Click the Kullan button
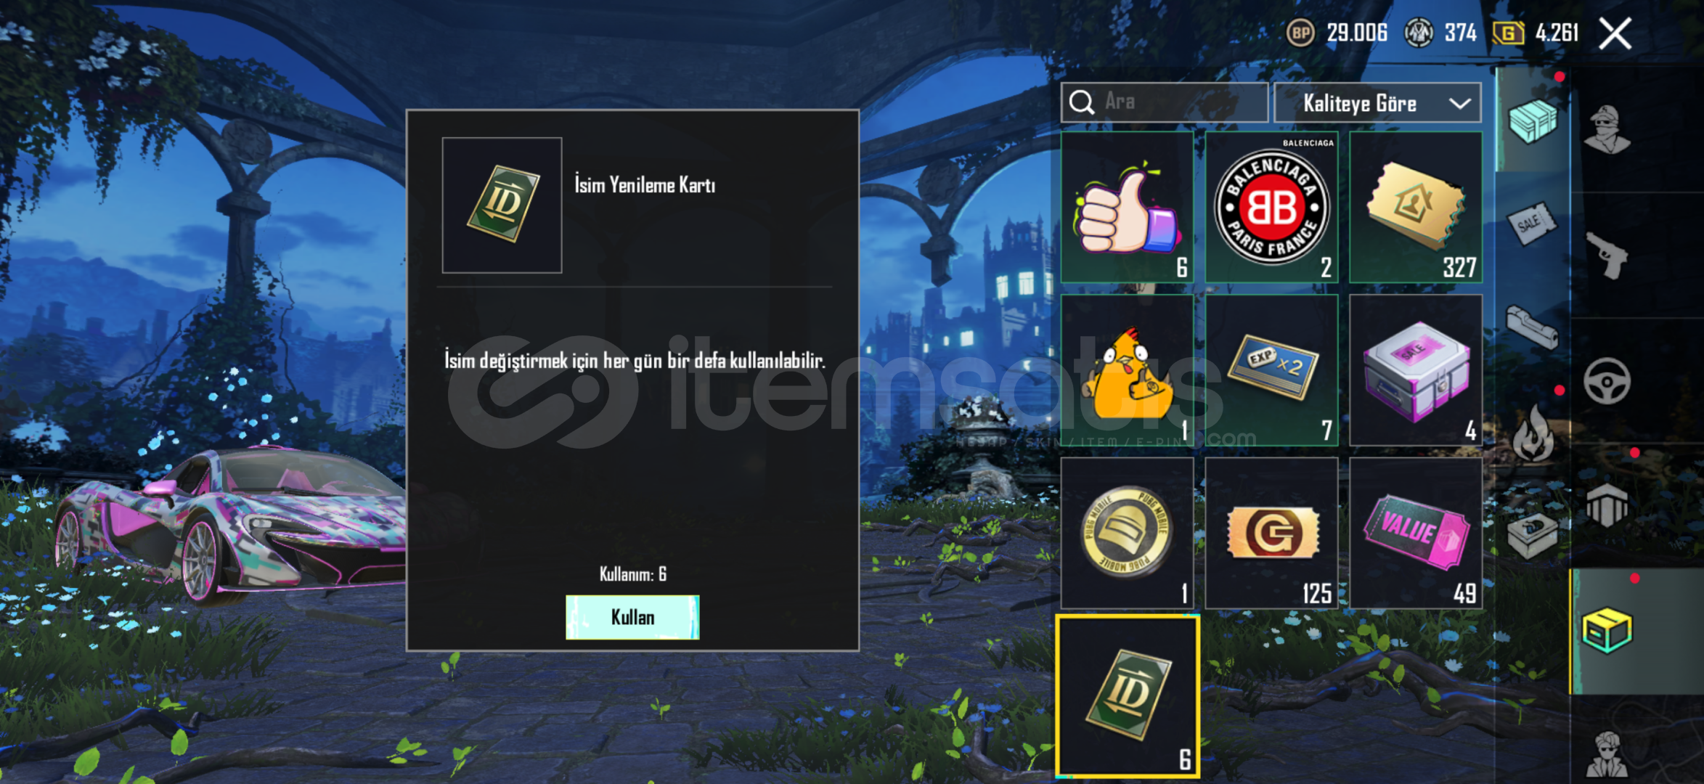 (x=632, y=617)
